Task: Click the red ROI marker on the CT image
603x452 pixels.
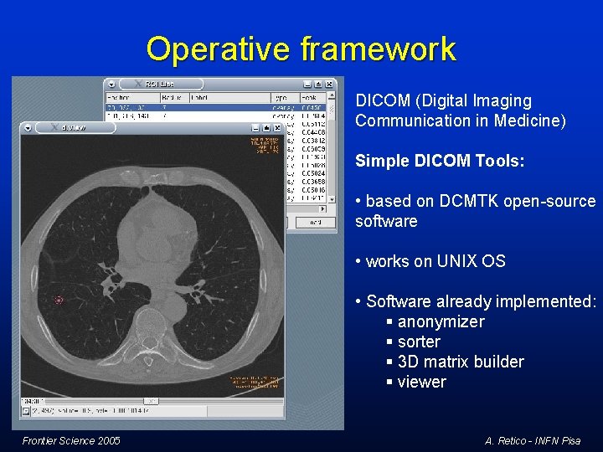Action: [59, 300]
